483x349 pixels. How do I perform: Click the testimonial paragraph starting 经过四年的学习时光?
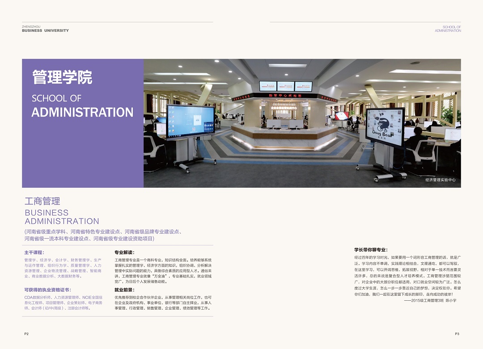tap(407, 276)
